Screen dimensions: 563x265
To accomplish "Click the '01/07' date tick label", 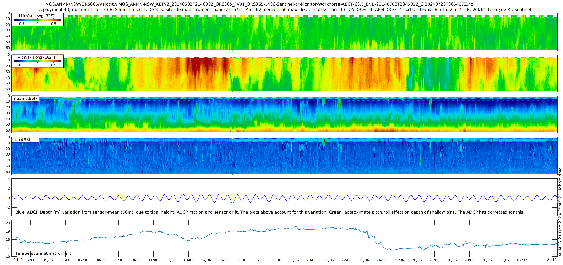I will [x=505, y=260].
